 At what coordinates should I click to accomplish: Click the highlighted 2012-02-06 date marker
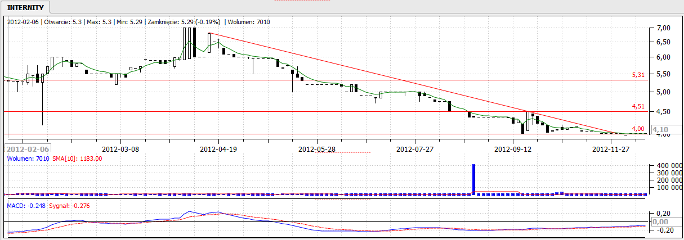(27, 149)
